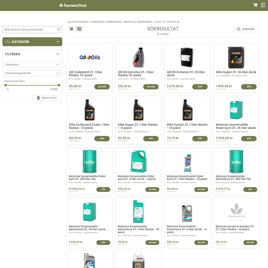Go to 2-Taktsolja breadcrumb
Viewport: 268px width, 268px height.
(171, 22)
